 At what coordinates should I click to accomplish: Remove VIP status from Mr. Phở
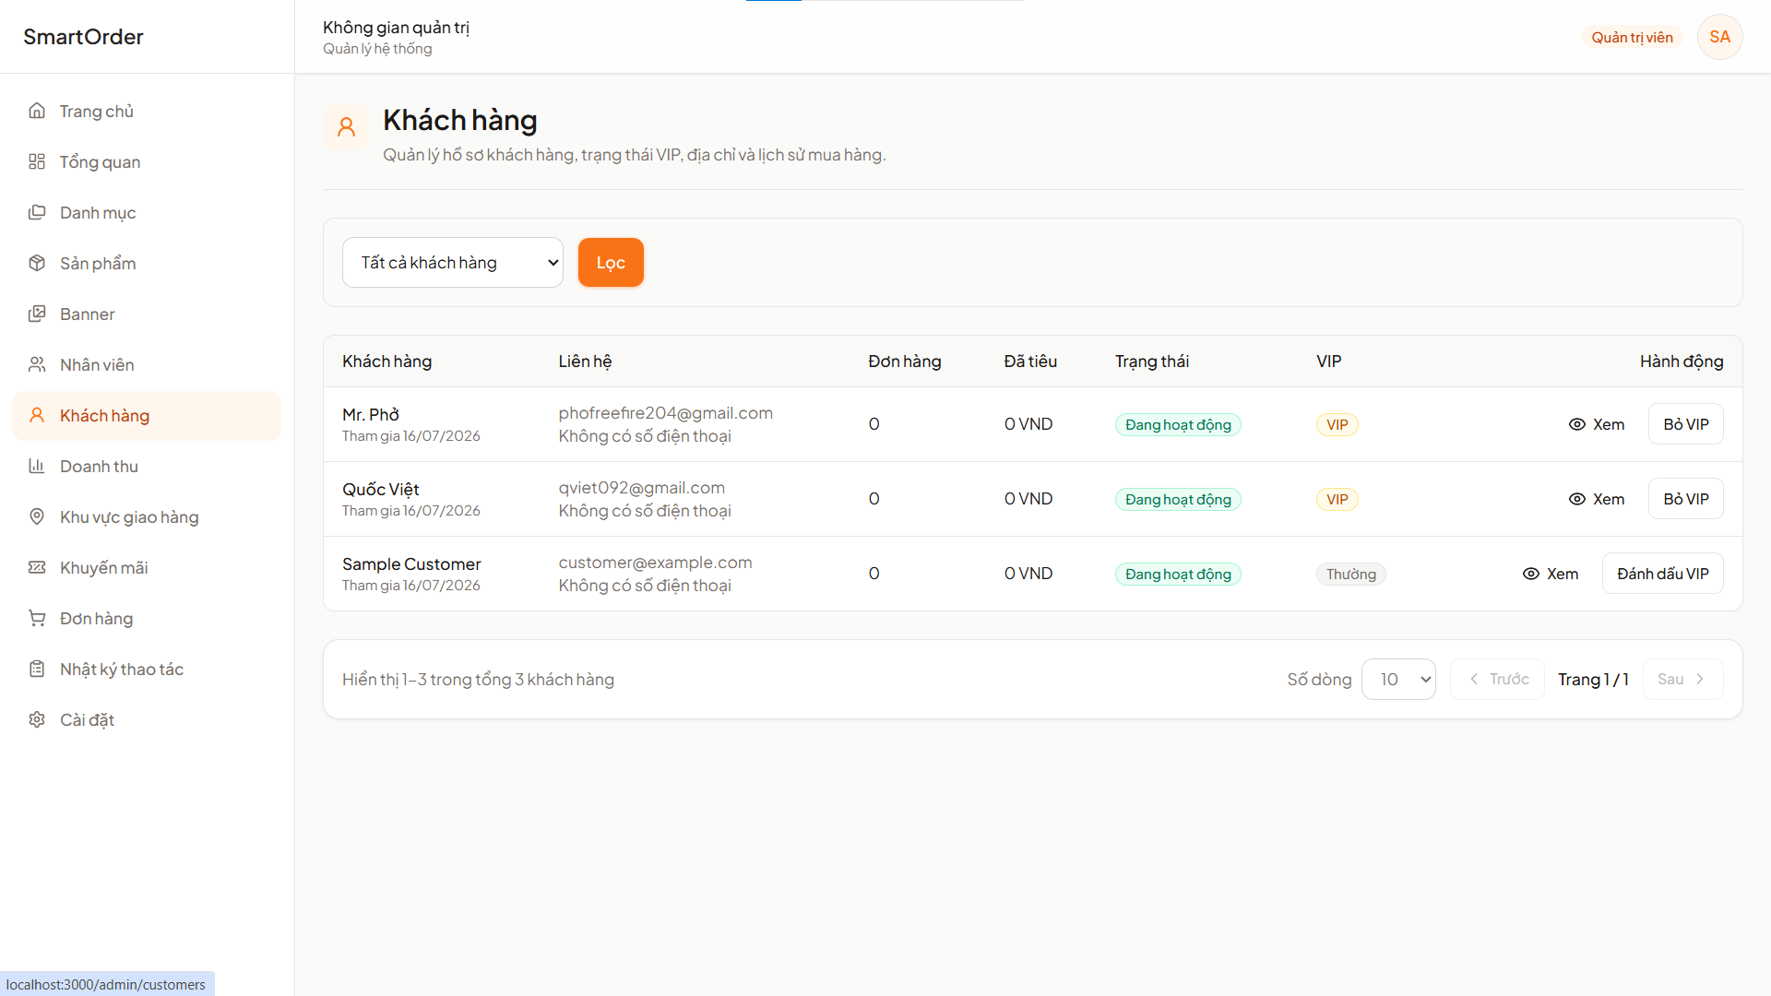[1685, 424]
